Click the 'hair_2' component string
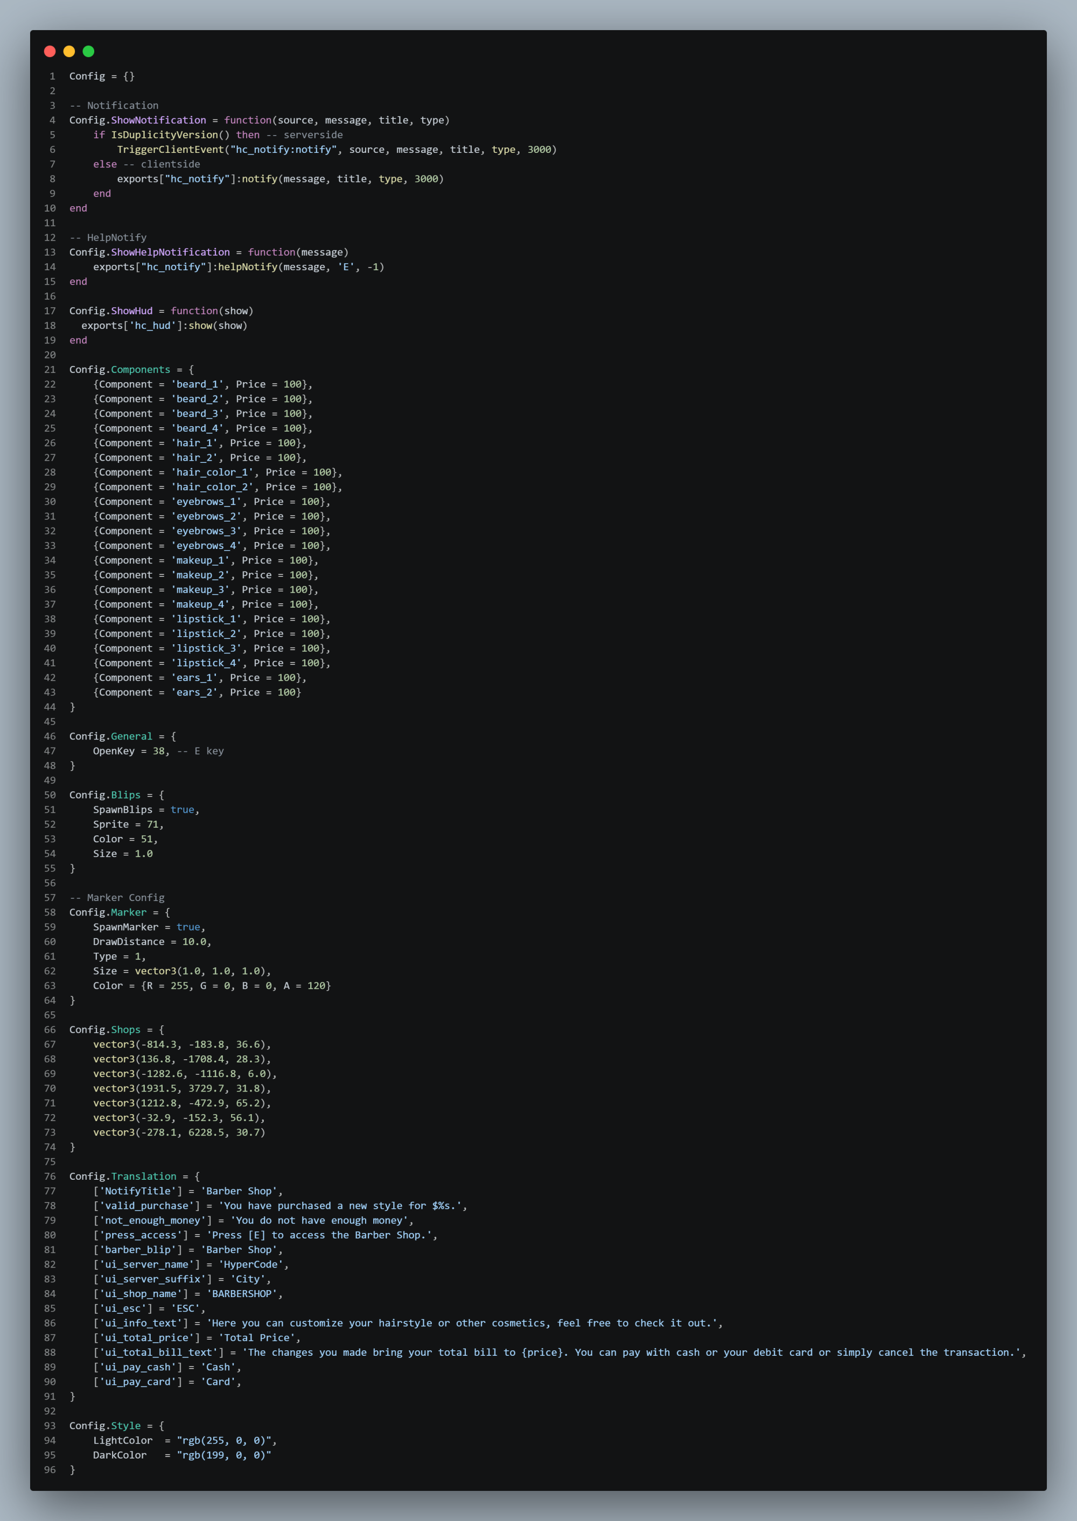Screen dimensions: 1077x1521 coord(194,457)
